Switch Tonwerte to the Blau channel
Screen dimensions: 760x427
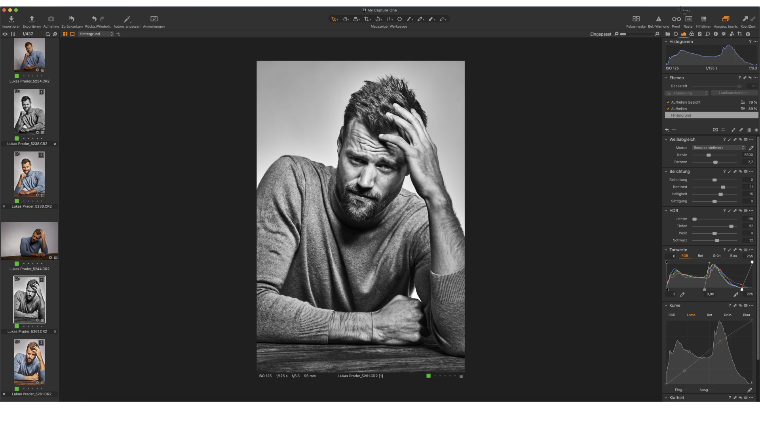[733, 256]
